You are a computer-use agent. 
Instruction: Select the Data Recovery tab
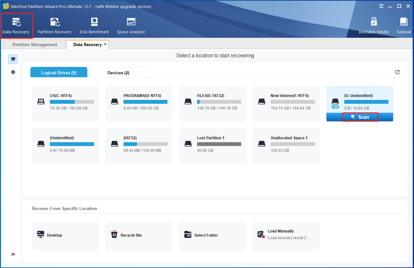pyautogui.click(x=87, y=45)
